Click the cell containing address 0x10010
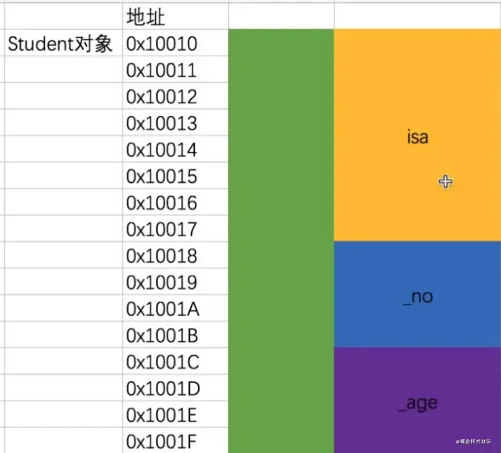Image resolution: width=501 pixels, height=453 pixels. pyautogui.click(x=175, y=44)
